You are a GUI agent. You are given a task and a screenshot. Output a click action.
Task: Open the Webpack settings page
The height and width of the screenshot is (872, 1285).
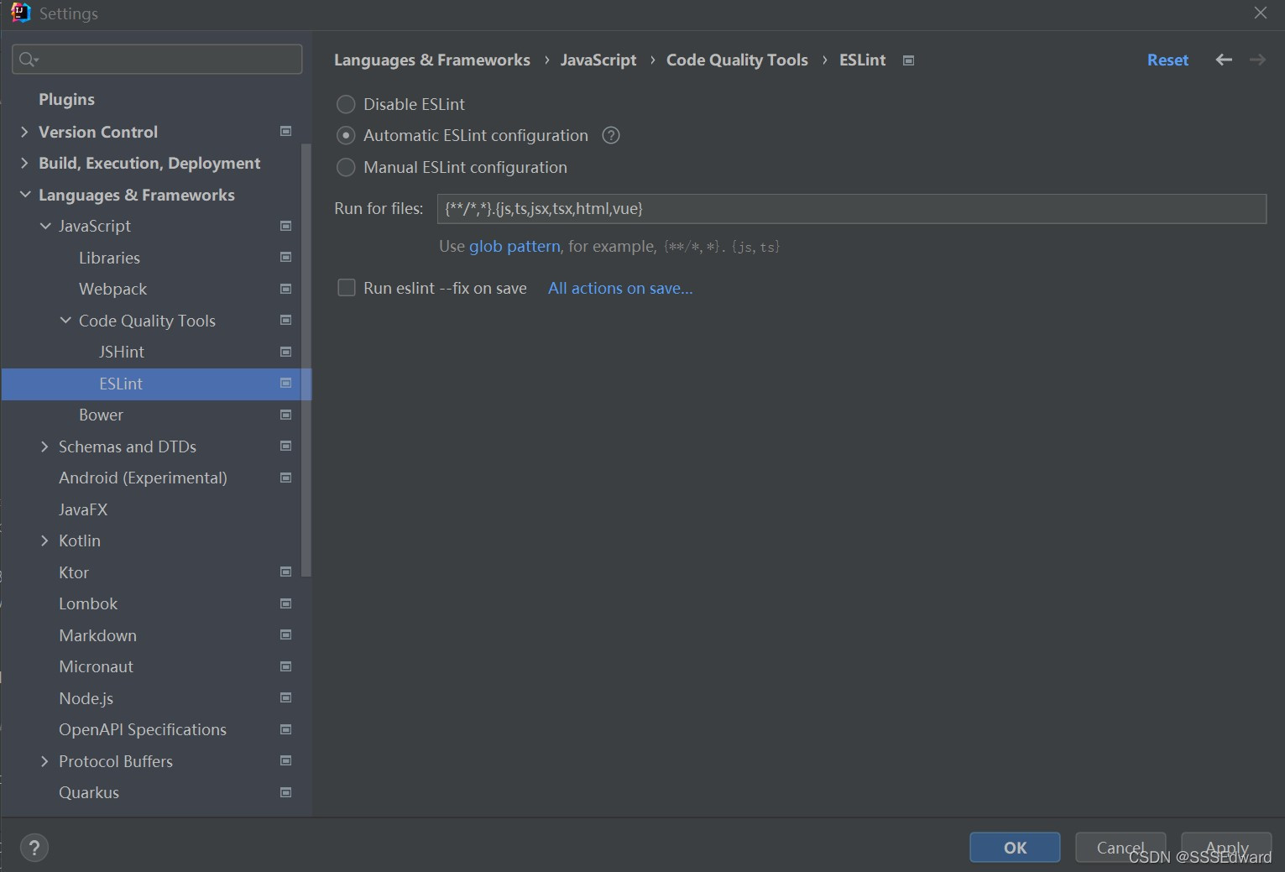[x=112, y=289]
